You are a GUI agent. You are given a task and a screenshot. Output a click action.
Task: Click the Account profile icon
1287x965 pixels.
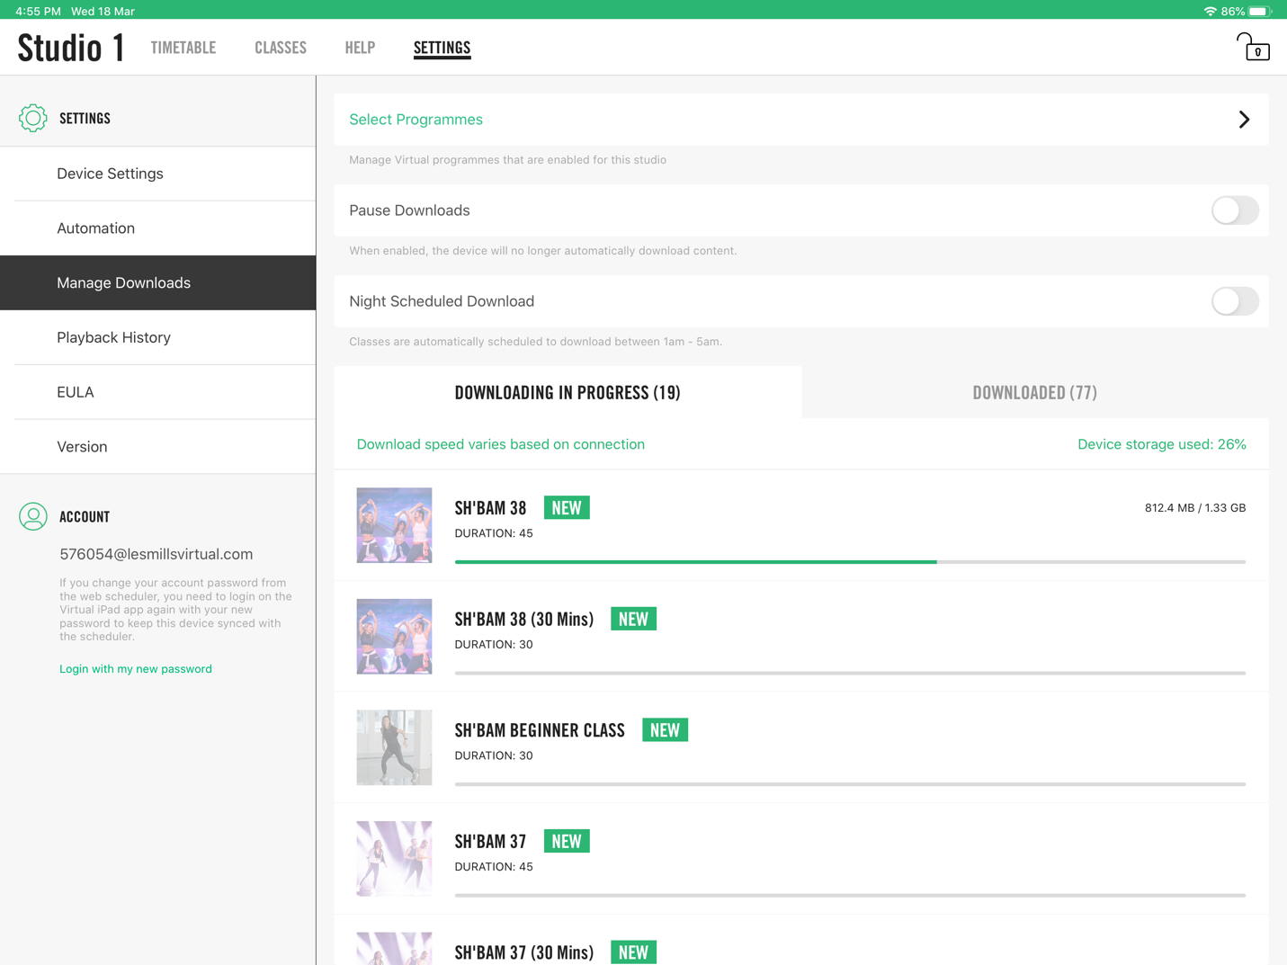tap(33, 516)
